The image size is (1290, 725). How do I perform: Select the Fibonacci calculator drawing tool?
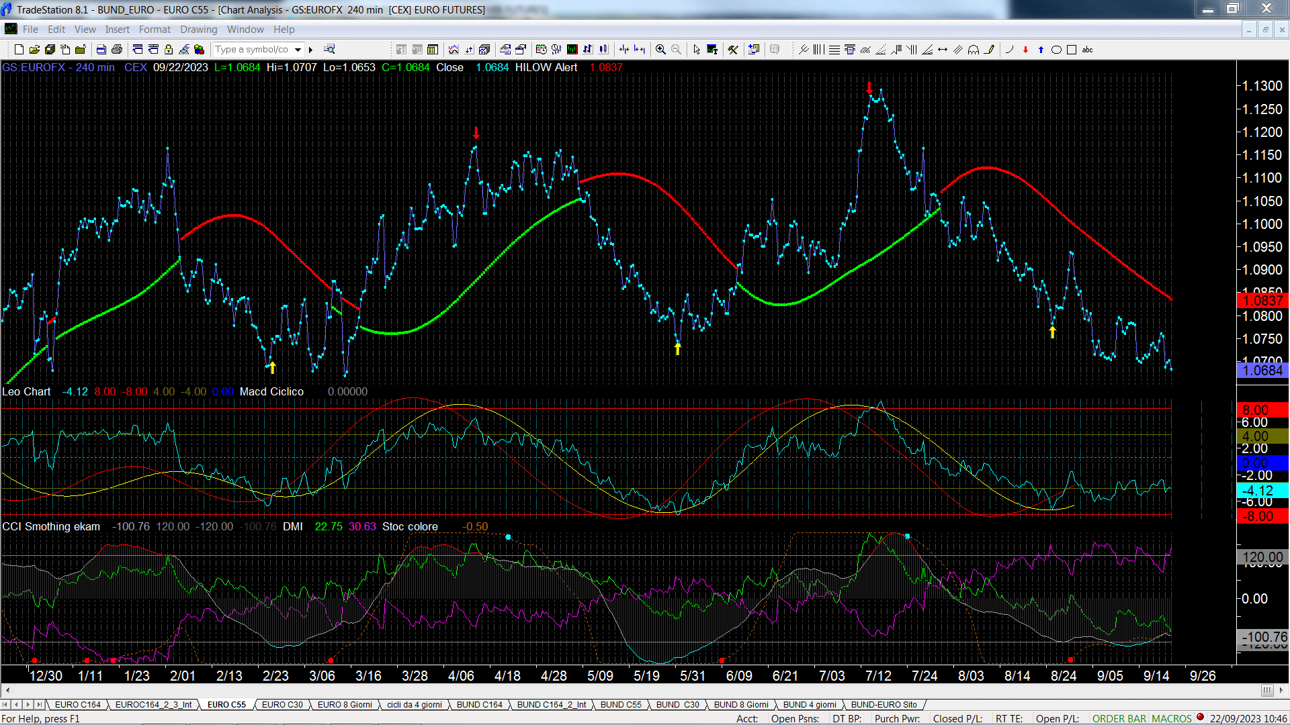click(850, 49)
